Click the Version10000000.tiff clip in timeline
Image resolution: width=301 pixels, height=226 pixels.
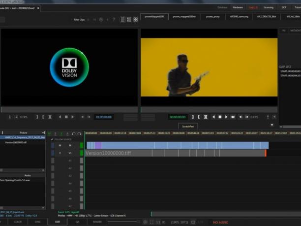[119, 153]
